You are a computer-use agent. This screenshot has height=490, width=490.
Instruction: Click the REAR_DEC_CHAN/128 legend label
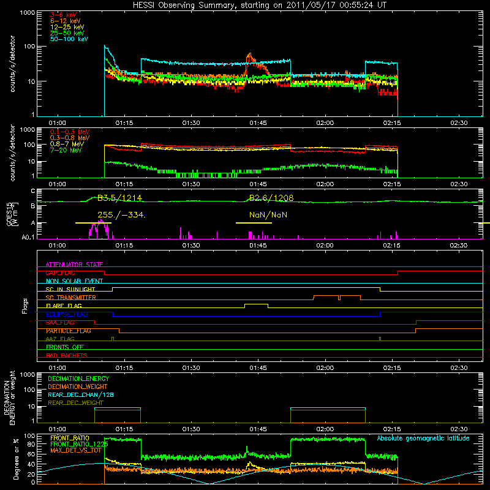81,395
